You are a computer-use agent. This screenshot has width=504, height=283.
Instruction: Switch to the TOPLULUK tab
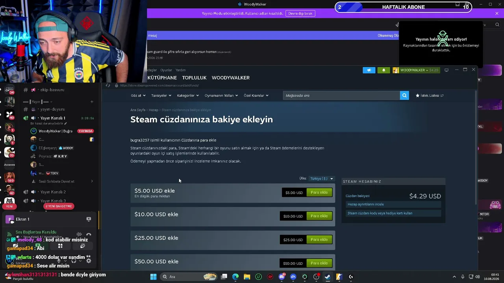(195, 78)
